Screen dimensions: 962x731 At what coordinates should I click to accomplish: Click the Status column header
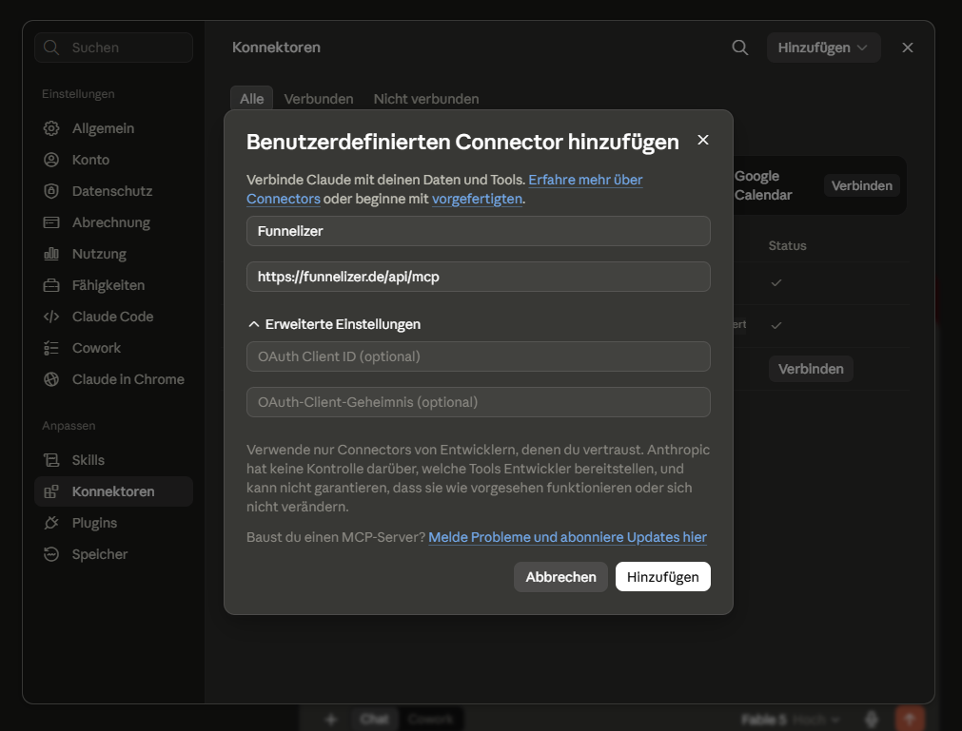click(787, 245)
